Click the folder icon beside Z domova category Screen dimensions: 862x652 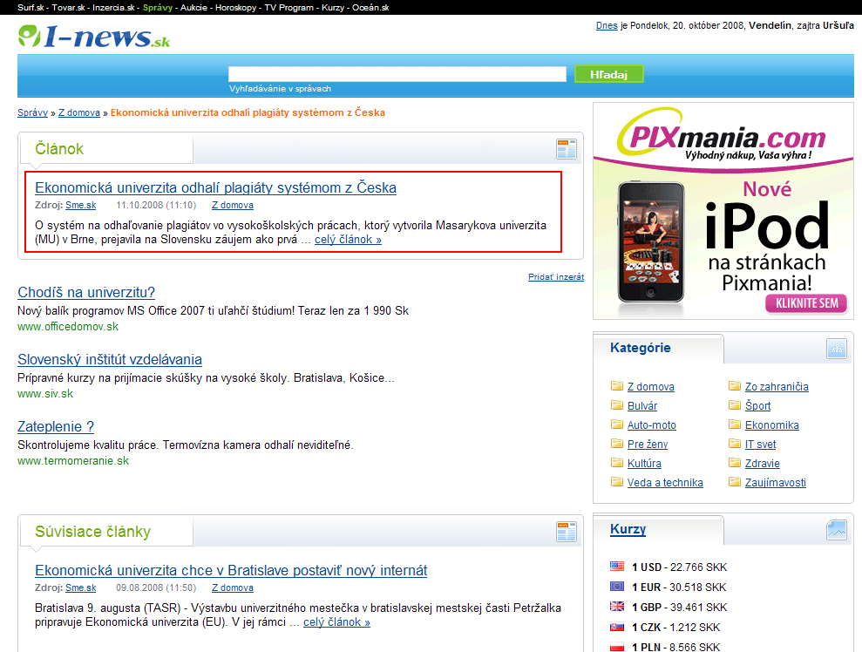pyautogui.click(x=617, y=386)
